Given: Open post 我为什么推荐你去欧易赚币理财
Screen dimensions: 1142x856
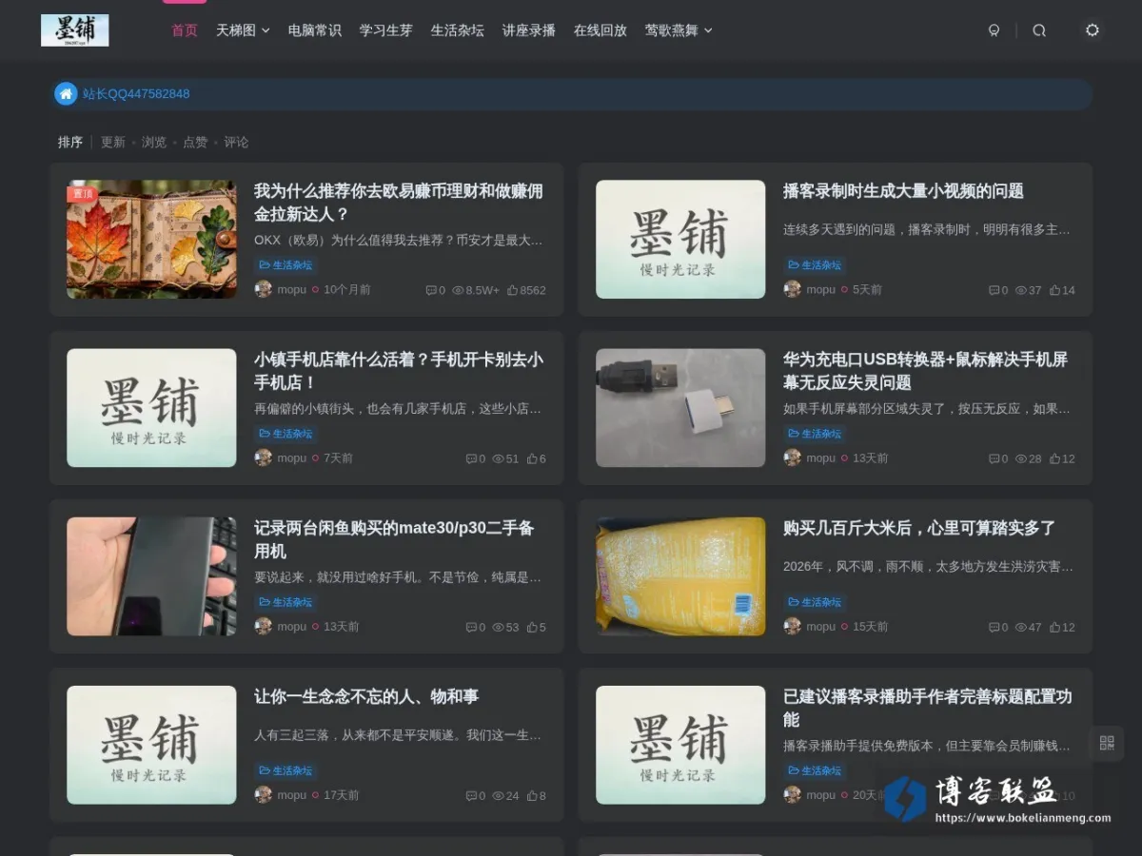Looking at the screenshot, I should coord(399,203).
